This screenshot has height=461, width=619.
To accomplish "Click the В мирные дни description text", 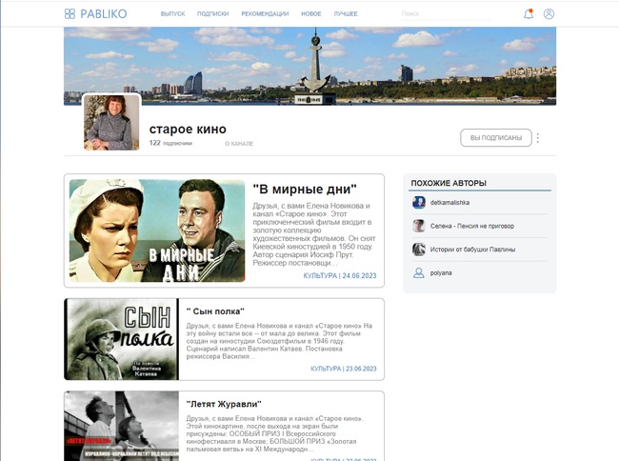I will coord(314,234).
